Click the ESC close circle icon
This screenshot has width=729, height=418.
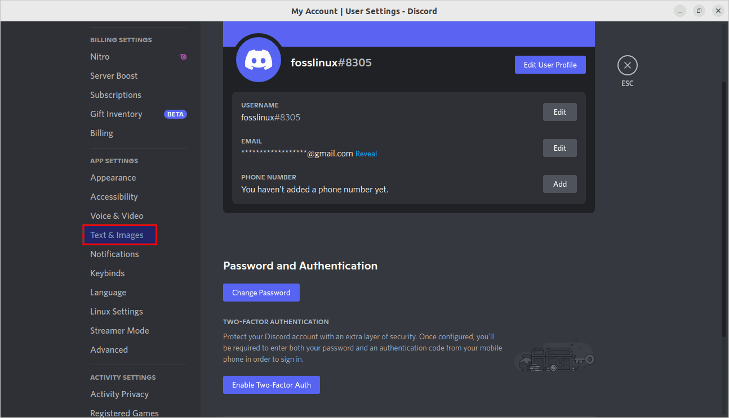click(627, 65)
